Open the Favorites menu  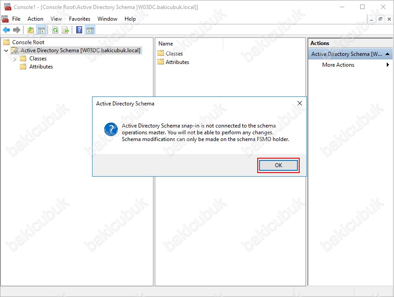(x=79, y=19)
